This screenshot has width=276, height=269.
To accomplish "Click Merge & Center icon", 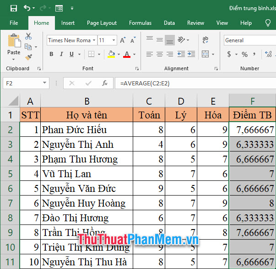I will [205, 54].
